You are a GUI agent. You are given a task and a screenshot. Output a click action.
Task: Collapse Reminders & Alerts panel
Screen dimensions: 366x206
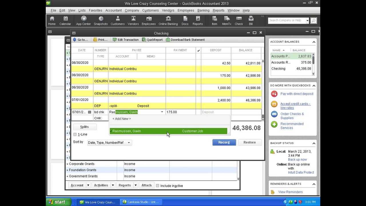(314, 184)
